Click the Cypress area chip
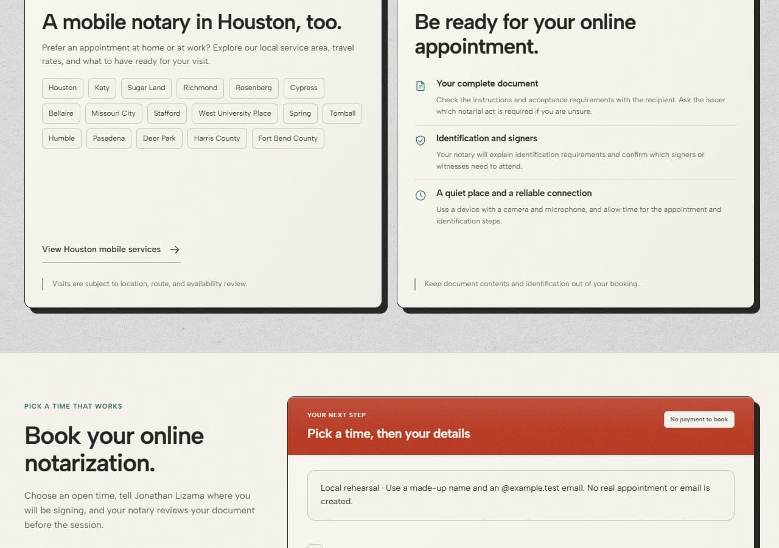 304,88
